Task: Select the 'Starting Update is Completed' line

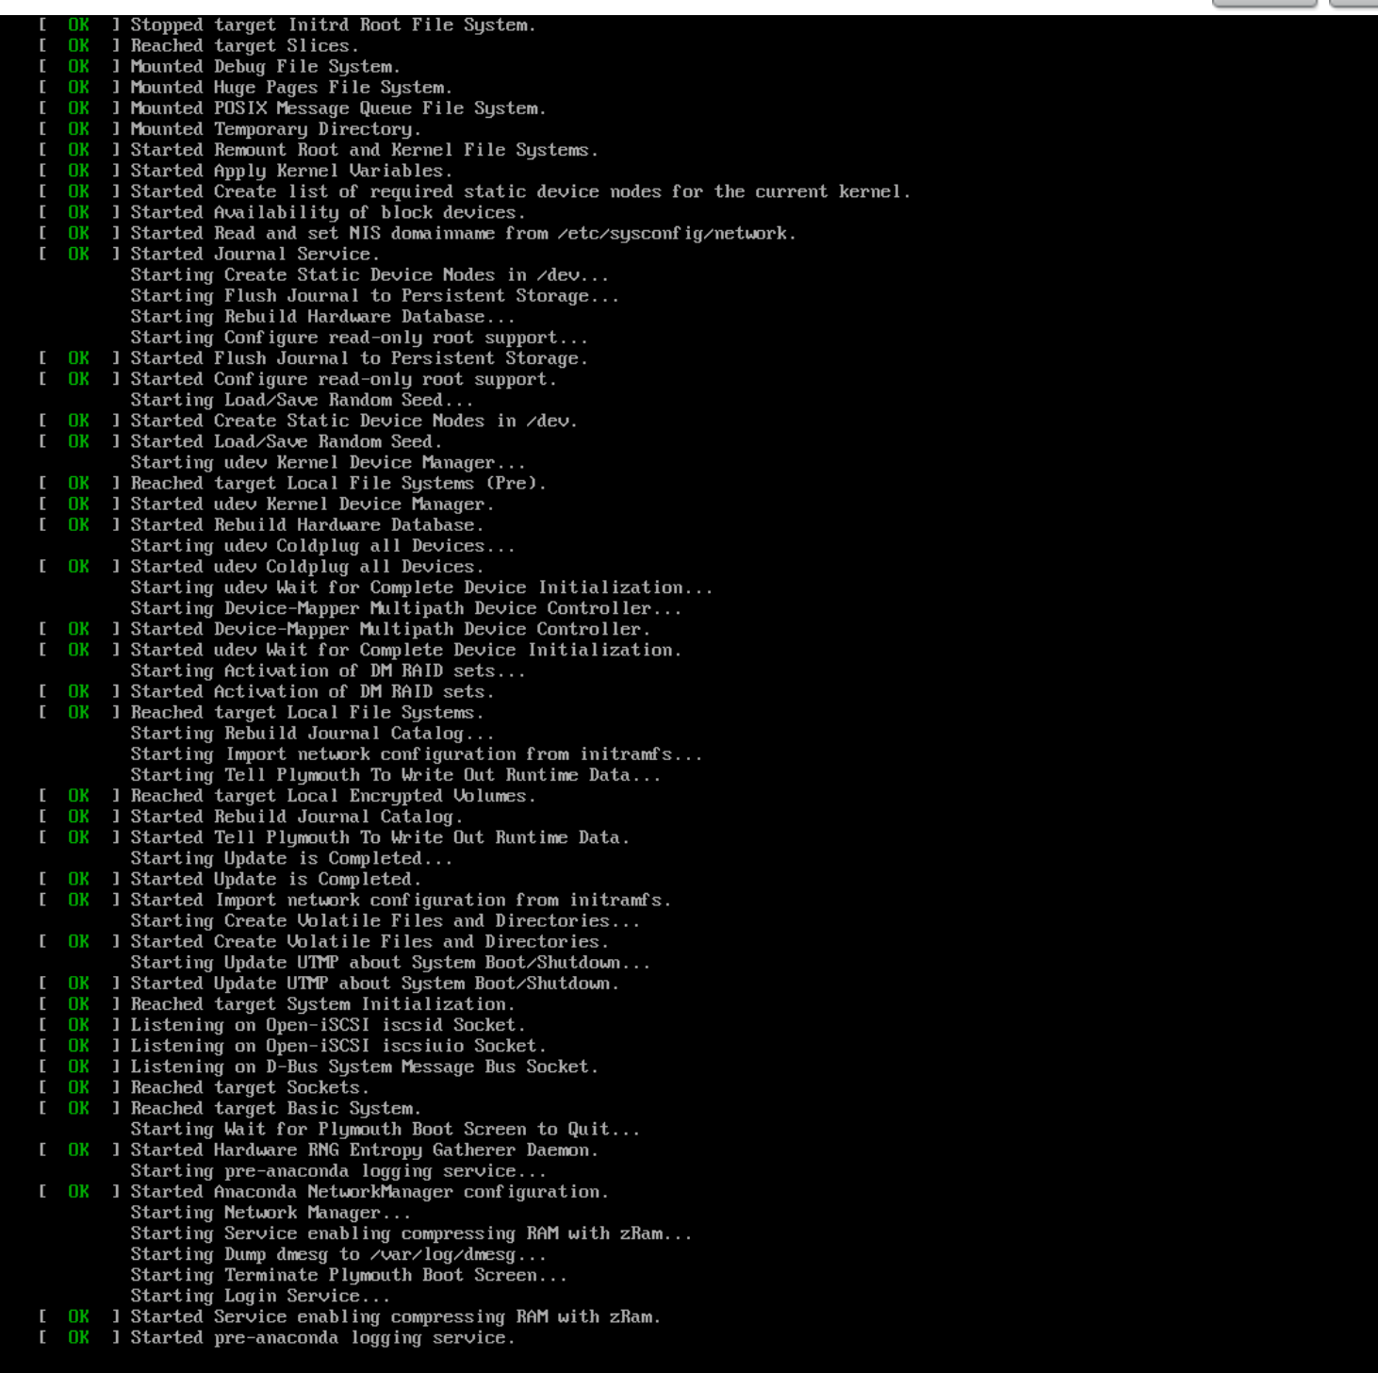Action: pos(290,859)
